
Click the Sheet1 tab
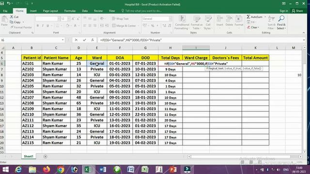[29, 156]
